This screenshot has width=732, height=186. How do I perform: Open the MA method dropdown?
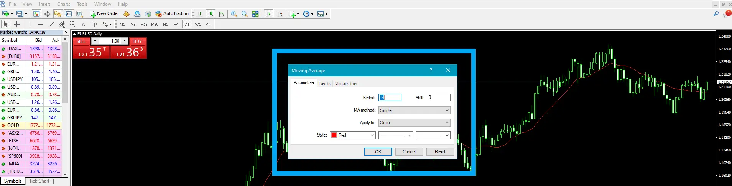tap(414, 110)
